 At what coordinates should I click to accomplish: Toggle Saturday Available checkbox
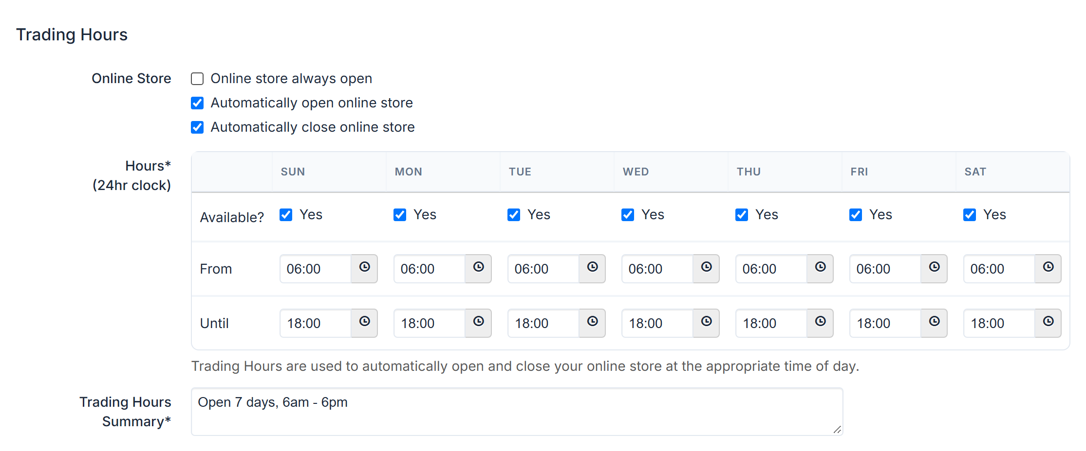tap(970, 215)
